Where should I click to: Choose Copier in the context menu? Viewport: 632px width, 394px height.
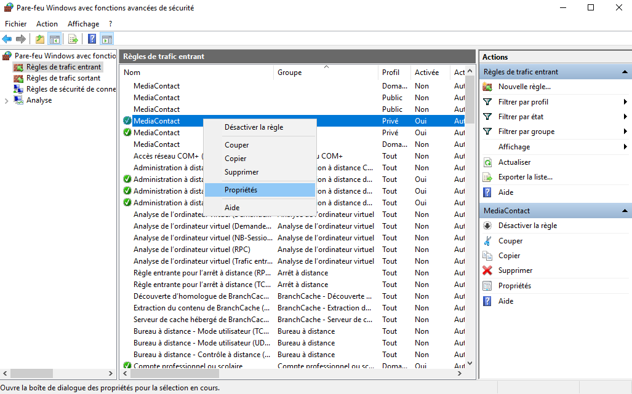[x=260, y=159]
